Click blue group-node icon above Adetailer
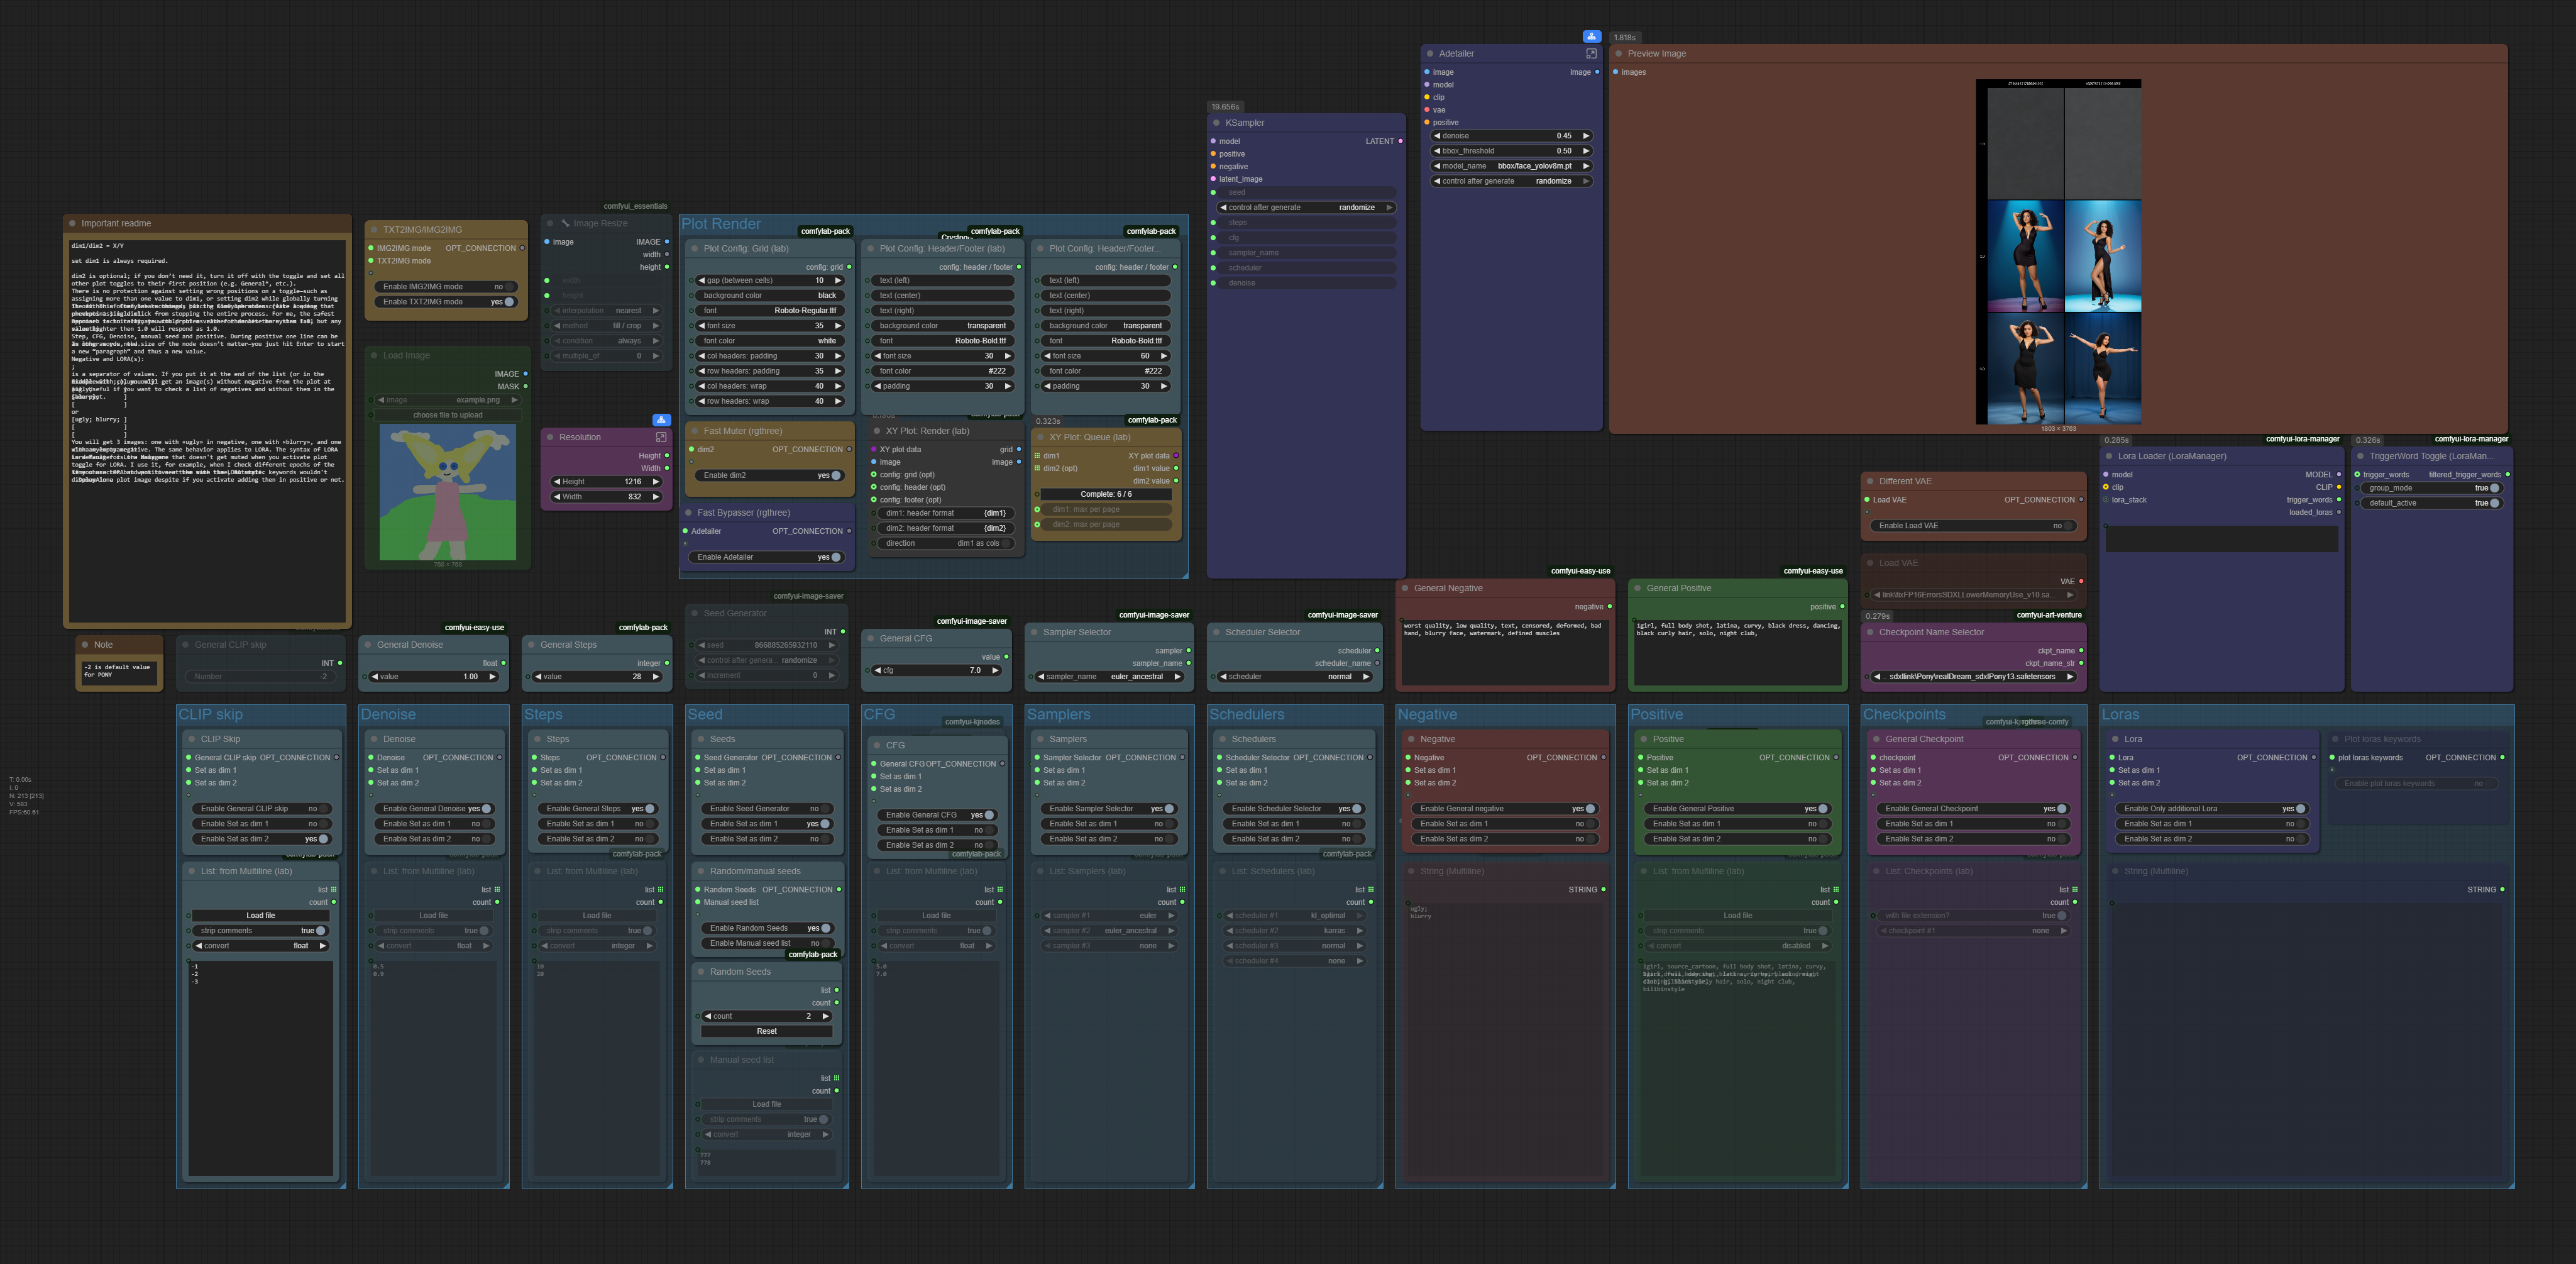 pyautogui.click(x=1591, y=37)
